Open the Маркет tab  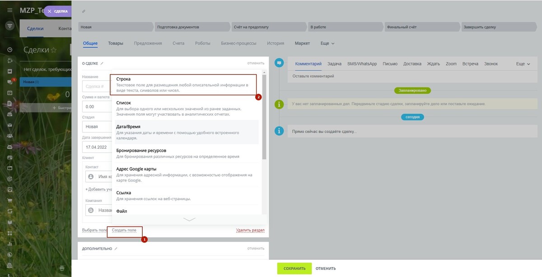pyautogui.click(x=302, y=43)
